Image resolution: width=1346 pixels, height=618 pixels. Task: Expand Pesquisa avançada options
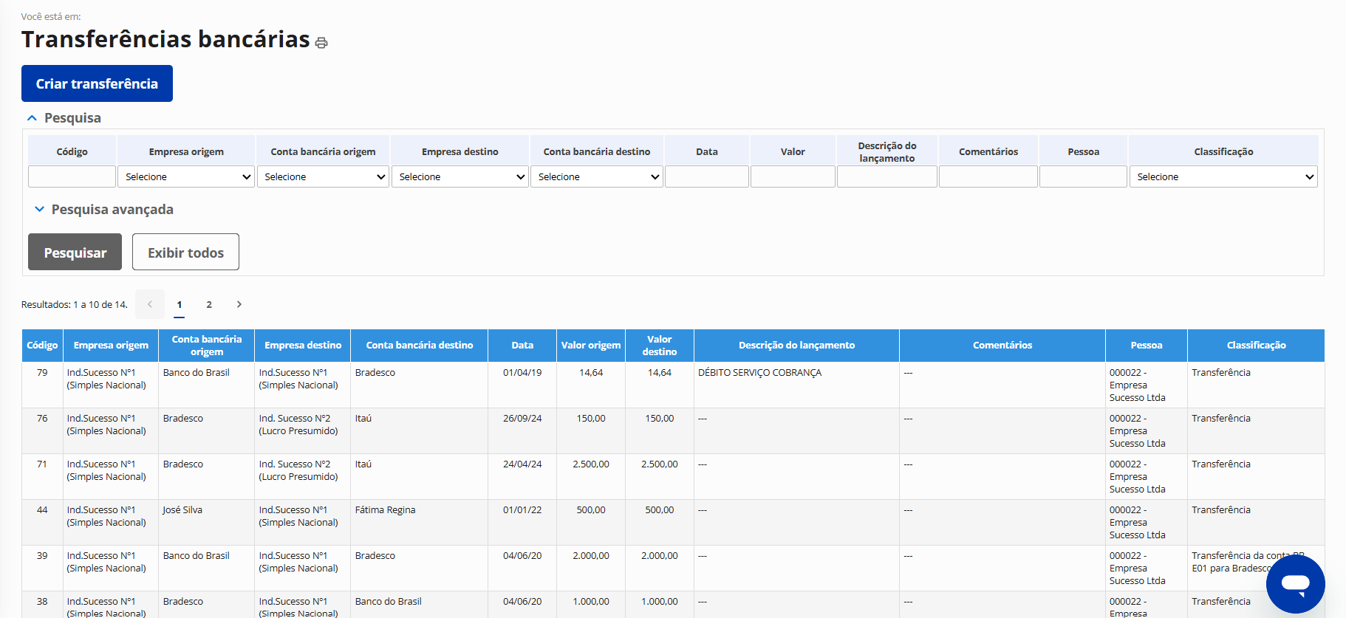[x=40, y=210]
